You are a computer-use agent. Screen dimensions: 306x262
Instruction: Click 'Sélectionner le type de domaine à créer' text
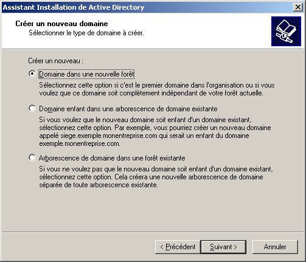coord(86,33)
